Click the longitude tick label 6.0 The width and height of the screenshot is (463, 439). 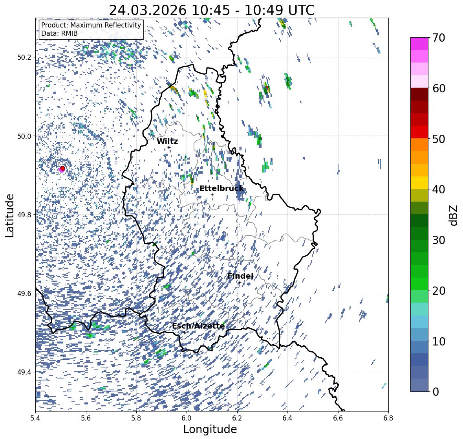coord(187,418)
